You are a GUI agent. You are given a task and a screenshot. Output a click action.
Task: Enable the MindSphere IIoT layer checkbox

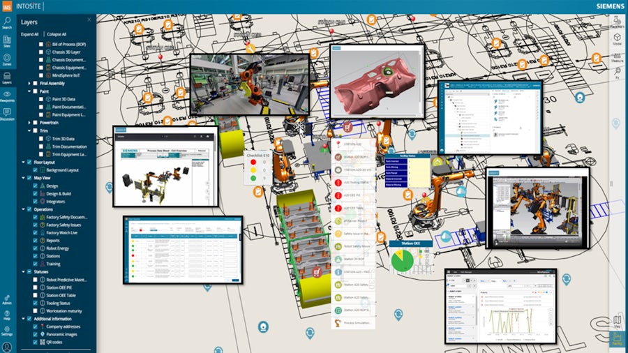coord(41,75)
